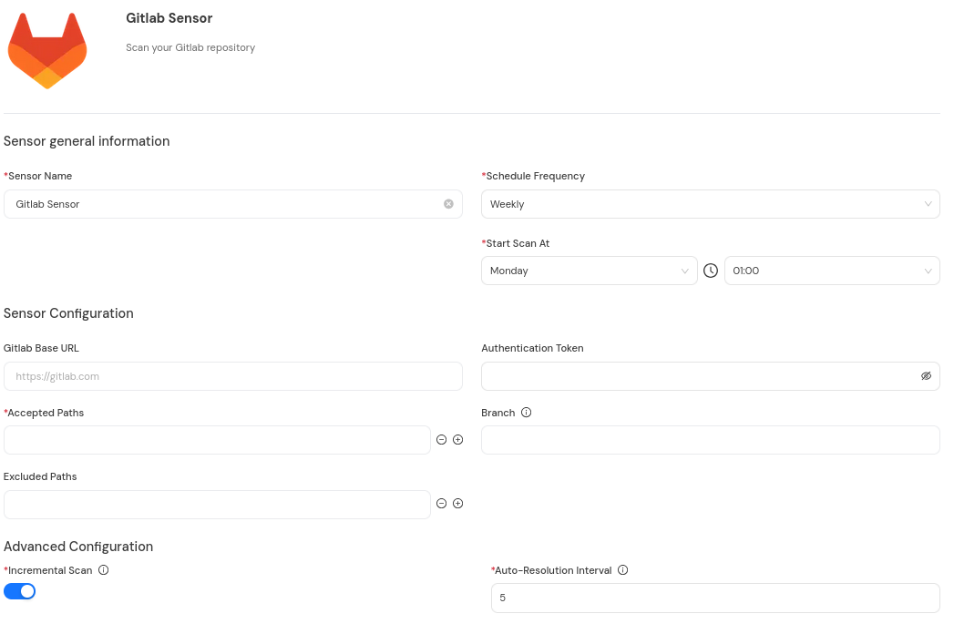Screen dimensions: 954x624
Task: Add an Accepted Paths entry with plus icon
Action: pos(458,440)
